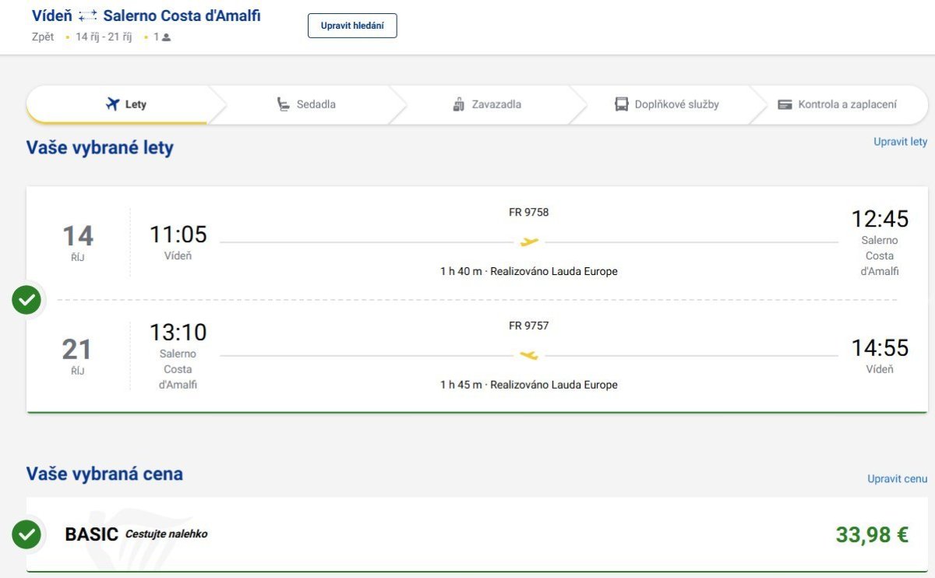Select the BASIC fare card
Image resolution: width=935 pixels, height=578 pixels.
[477, 534]
